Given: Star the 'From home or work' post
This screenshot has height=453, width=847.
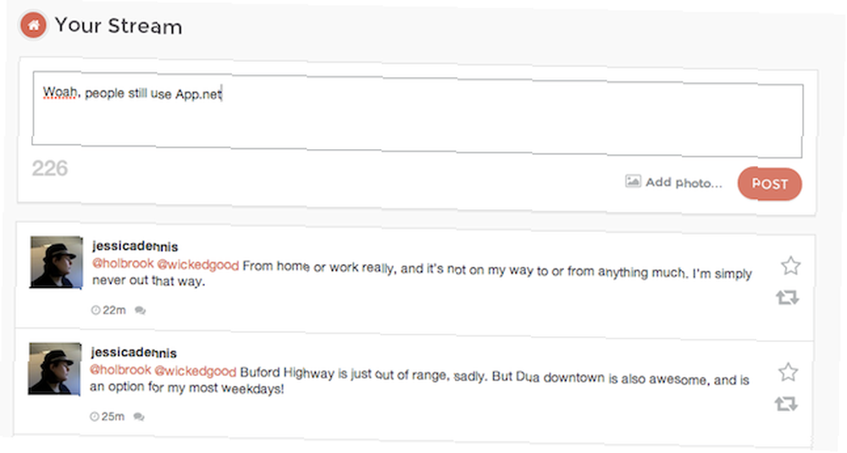Looking at the screenshot, I should pyautogui.click(x=790, y=267).
